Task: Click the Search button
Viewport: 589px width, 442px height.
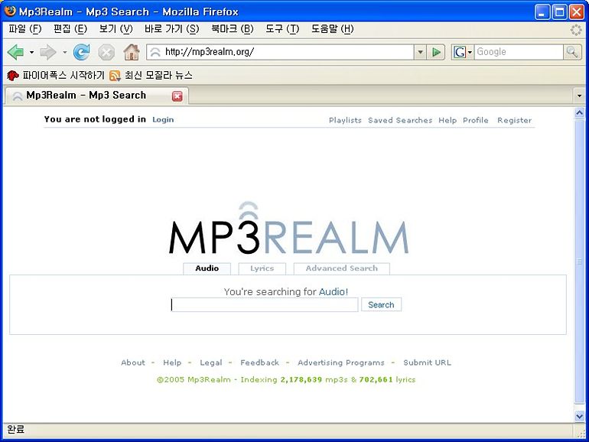Action: click(381, 304)
